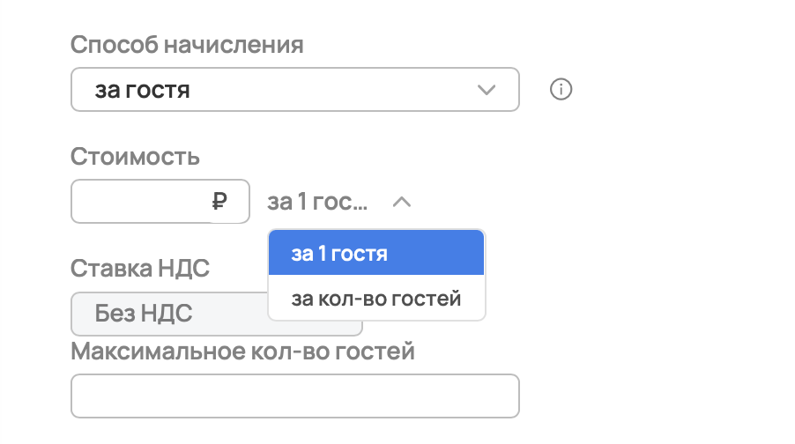This screenshot has width=795, height=444.
Task: Select за кол-во гостей from the list
Action: pyautogui.click(x=376, y=299)
